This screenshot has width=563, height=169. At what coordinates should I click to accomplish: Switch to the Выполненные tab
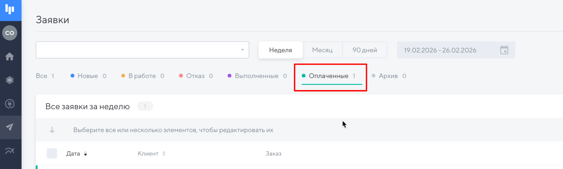tap(256, 76)
